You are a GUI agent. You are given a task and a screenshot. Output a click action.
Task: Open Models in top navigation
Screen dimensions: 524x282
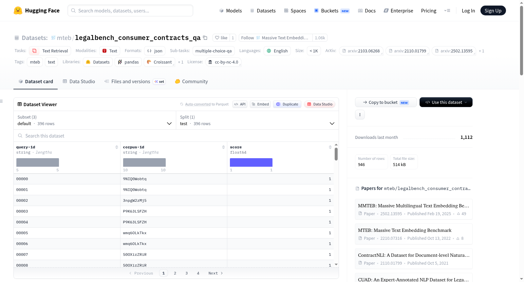click(x=231, y=10)
